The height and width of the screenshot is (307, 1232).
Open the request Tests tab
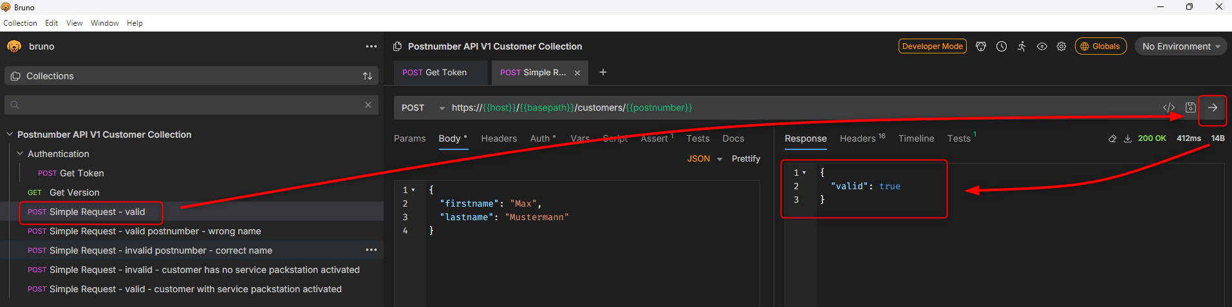[698, 138]
